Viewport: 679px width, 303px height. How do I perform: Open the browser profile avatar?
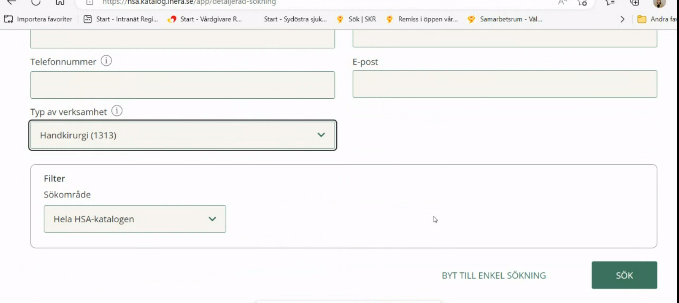659,3
